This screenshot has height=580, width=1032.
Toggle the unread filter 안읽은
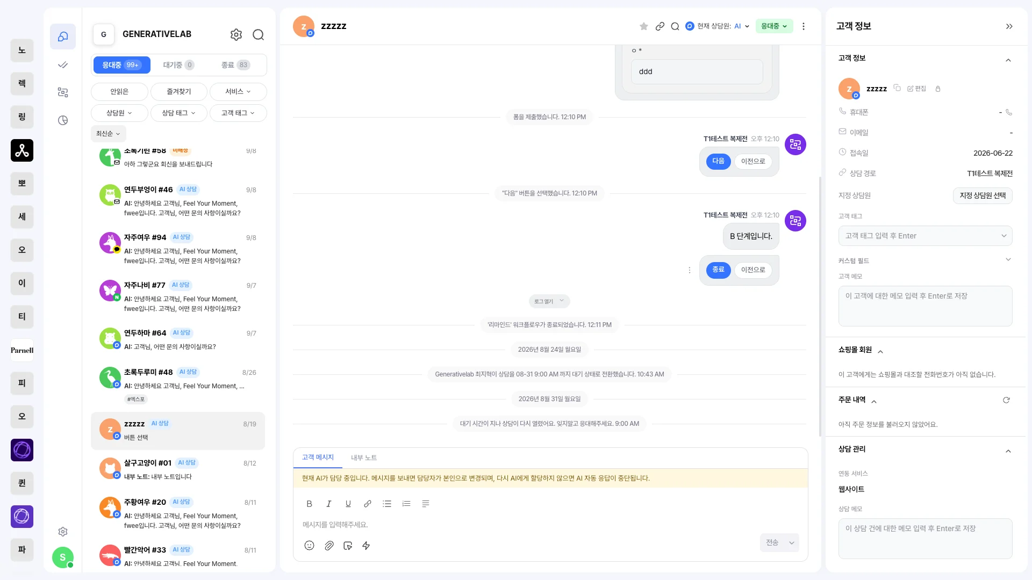pyautogui.click(x=119, y=92)
